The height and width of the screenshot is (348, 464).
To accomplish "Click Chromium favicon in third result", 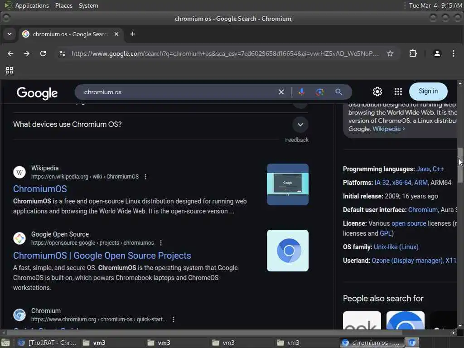I will coord(19,315).
